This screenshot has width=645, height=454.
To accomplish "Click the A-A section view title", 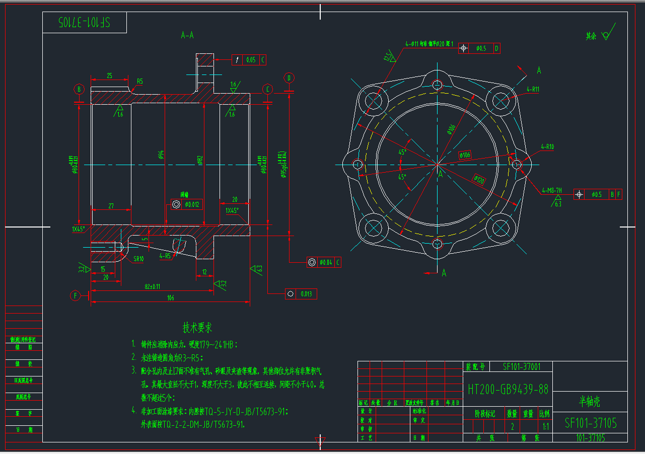I will (x=187, y=35).
